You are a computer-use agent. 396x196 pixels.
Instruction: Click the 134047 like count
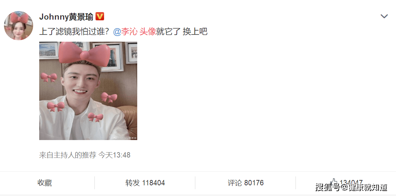(351, 182)
